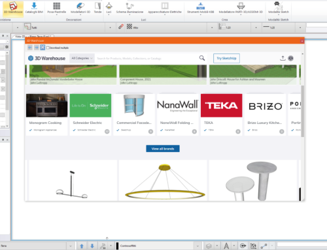
Task: Open the Luci lamp tool
Action: (109, 8)
